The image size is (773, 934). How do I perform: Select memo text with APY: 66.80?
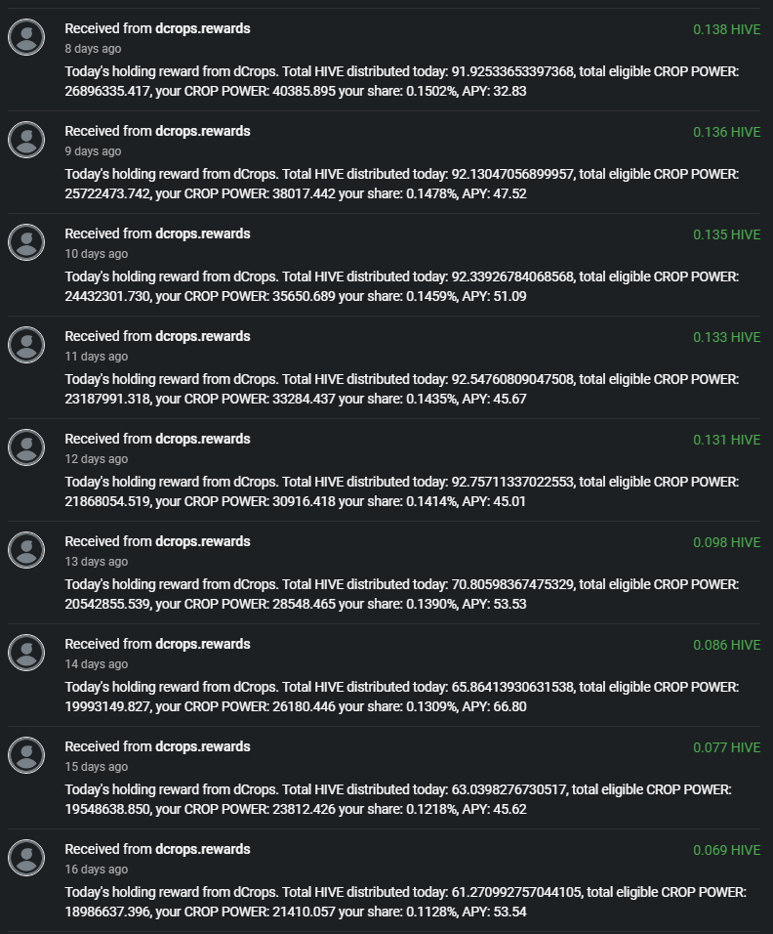tap(402, 697)
